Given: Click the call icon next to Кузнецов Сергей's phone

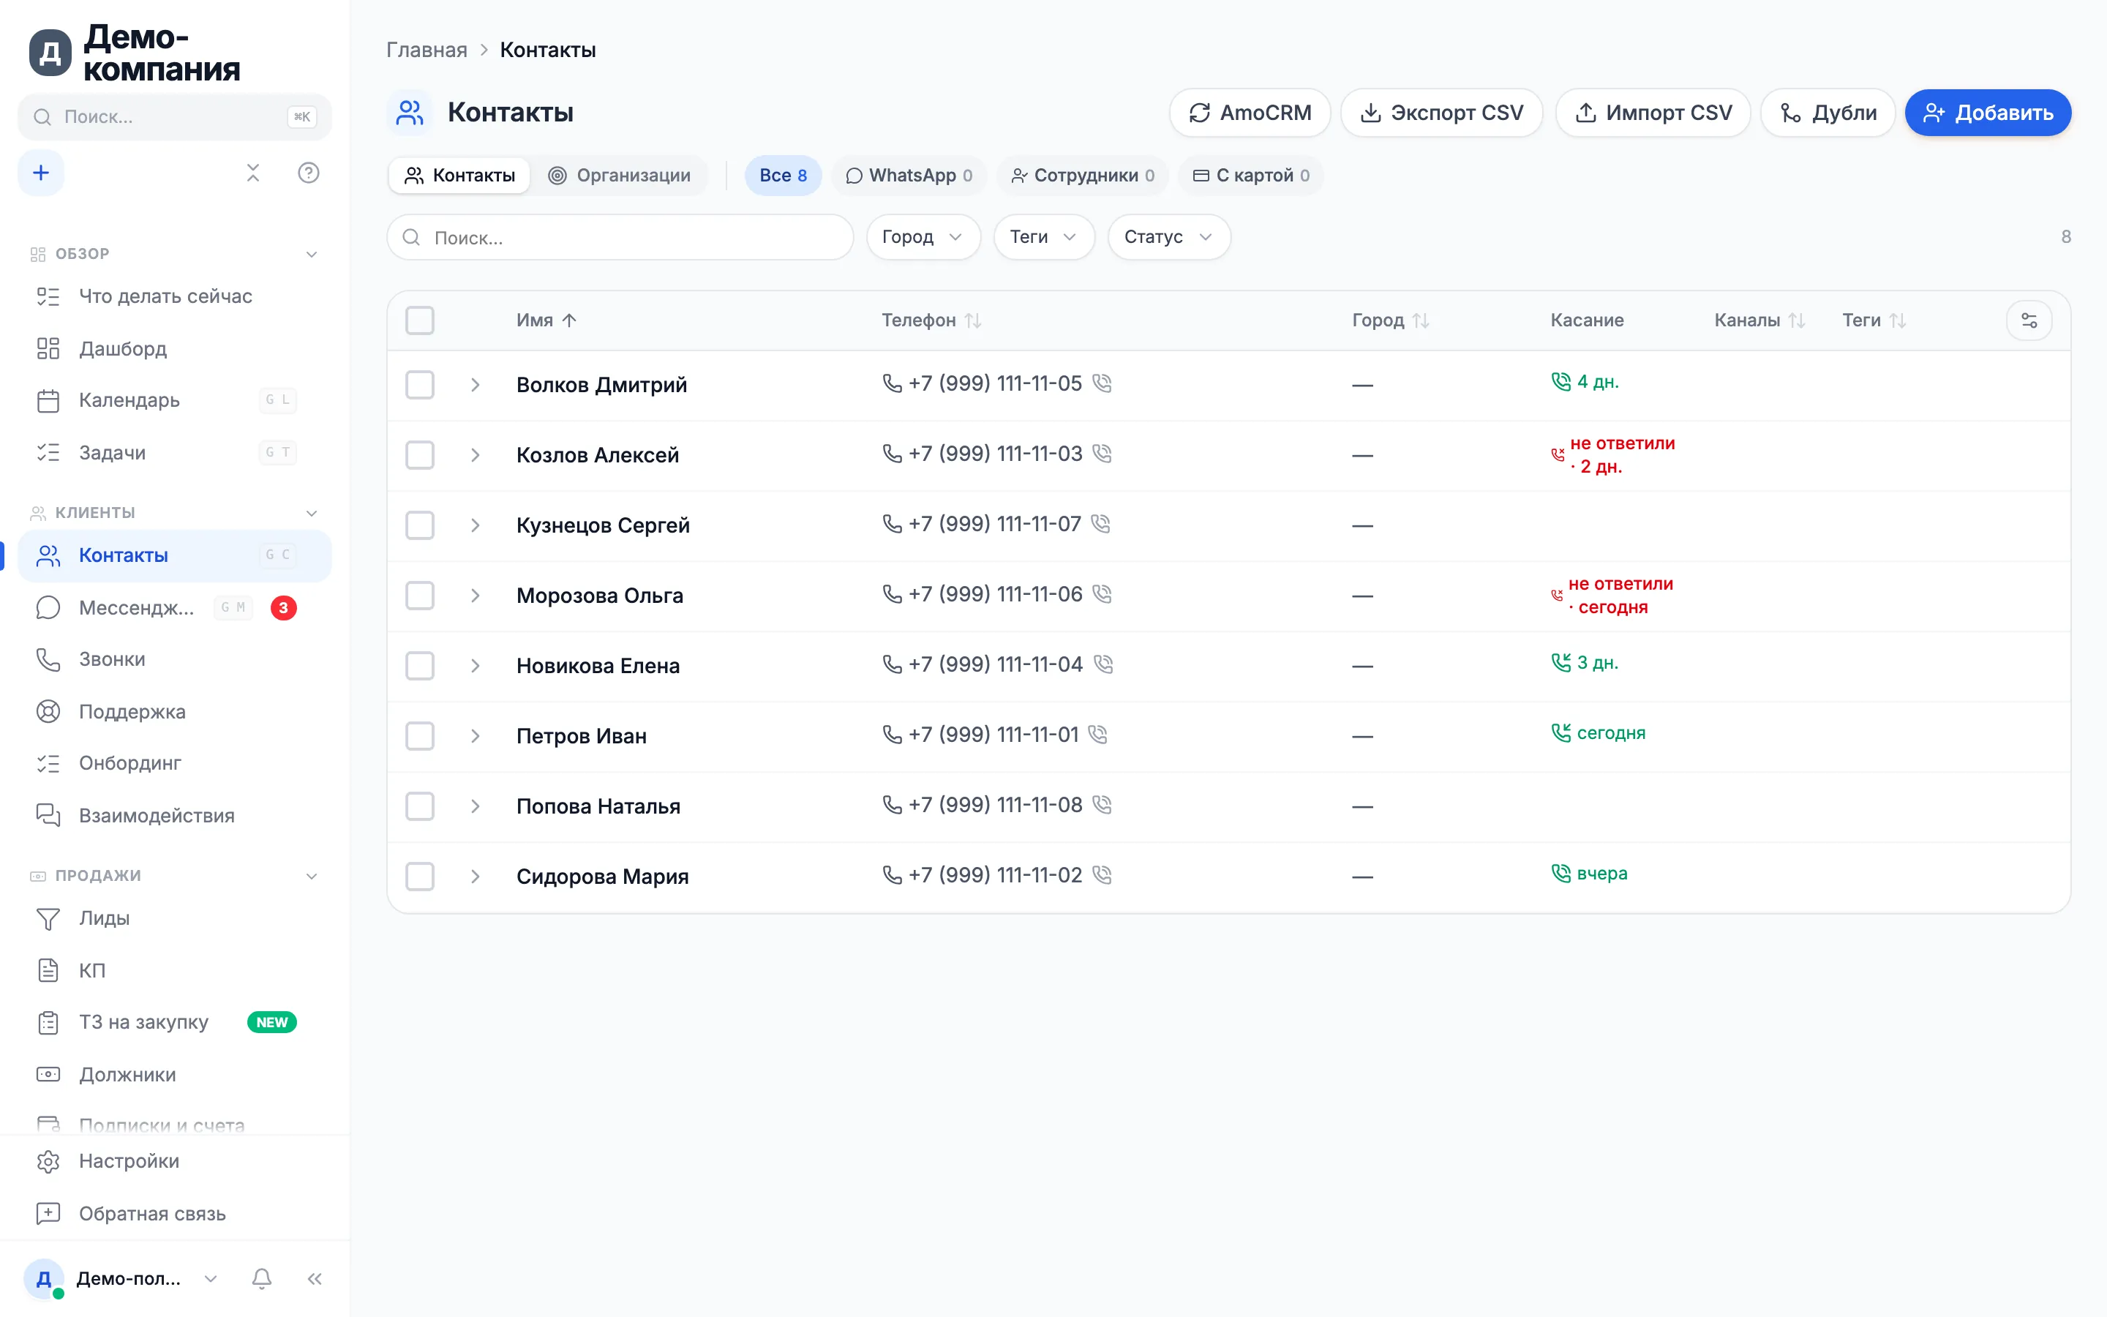Looking at the screenshot, I should click(x=1100, y=523).
